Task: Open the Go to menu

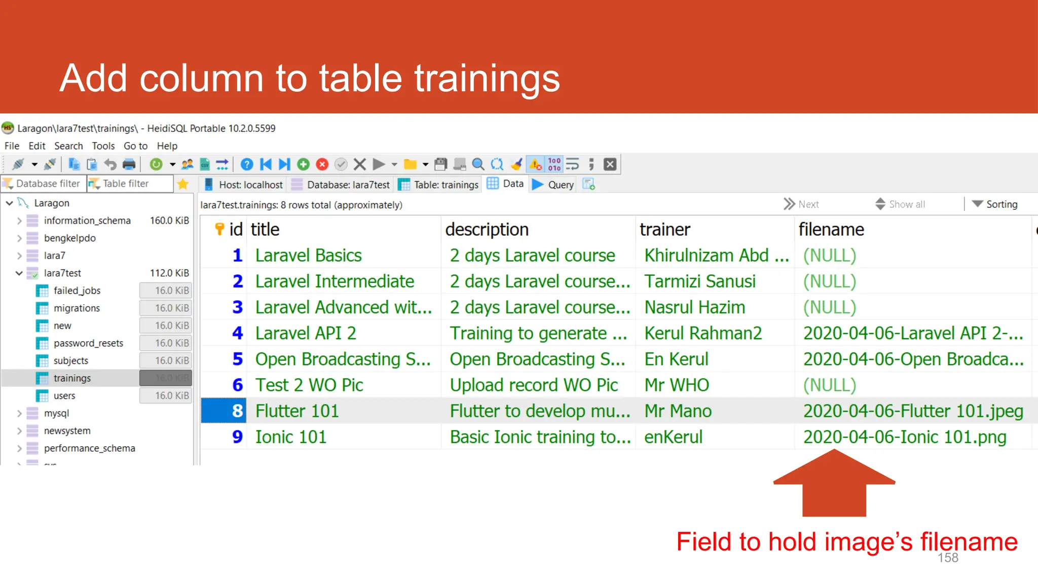Action: [x=135, y=146]
